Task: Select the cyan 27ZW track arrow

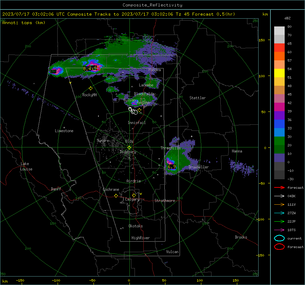Action: [x=279, y=213]
